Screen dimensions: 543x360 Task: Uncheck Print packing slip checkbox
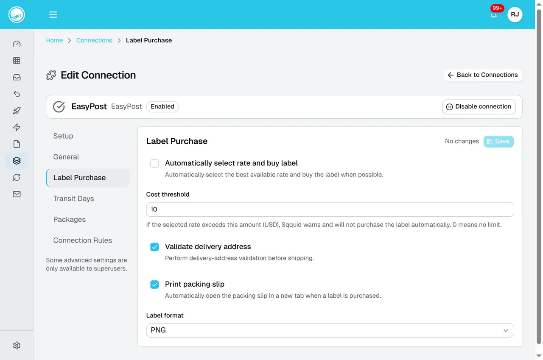154,284
